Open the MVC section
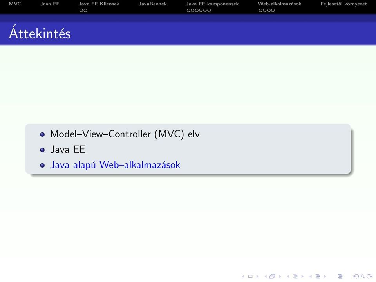This screenshot has width=376, height=282. (15, 4)
